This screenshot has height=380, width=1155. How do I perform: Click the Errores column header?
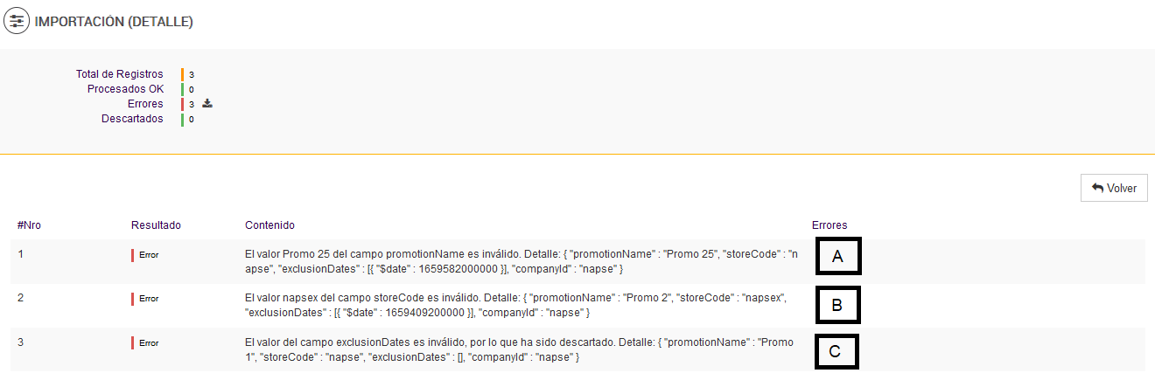(x=829, y=225)
